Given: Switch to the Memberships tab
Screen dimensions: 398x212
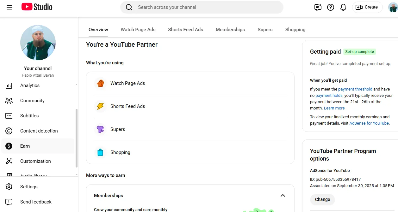Looking at the screenshot, I should point(230,30).
